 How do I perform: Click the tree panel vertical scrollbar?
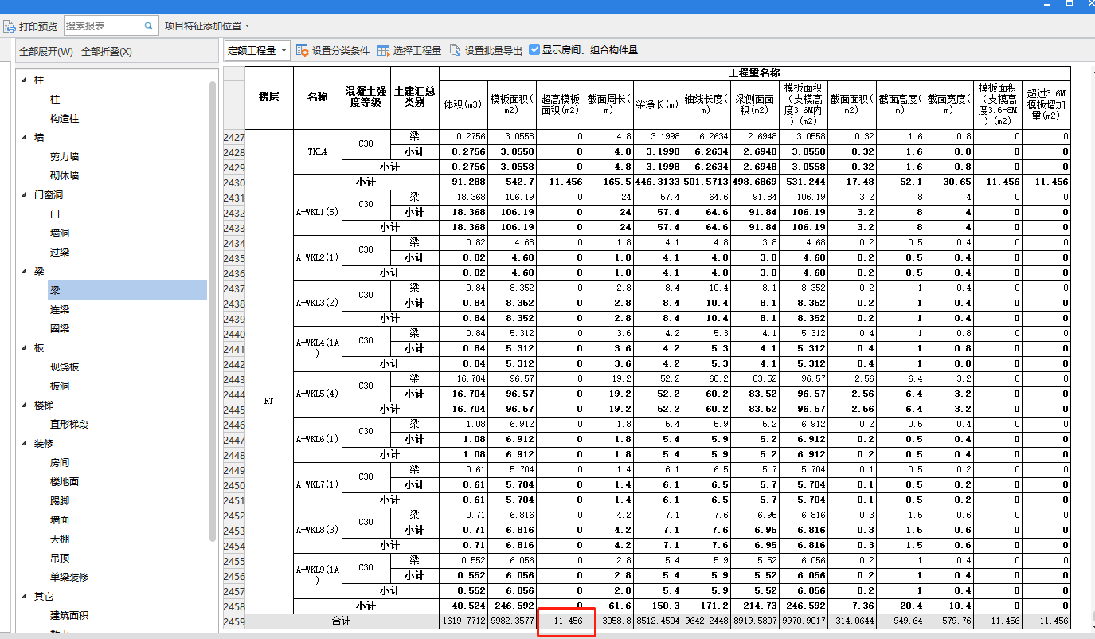213,311
